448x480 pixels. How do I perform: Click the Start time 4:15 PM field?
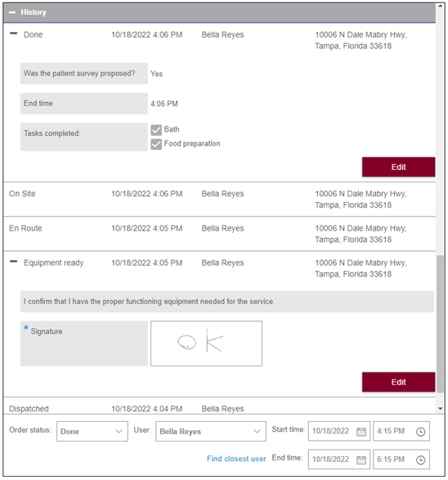coord(401,431)
